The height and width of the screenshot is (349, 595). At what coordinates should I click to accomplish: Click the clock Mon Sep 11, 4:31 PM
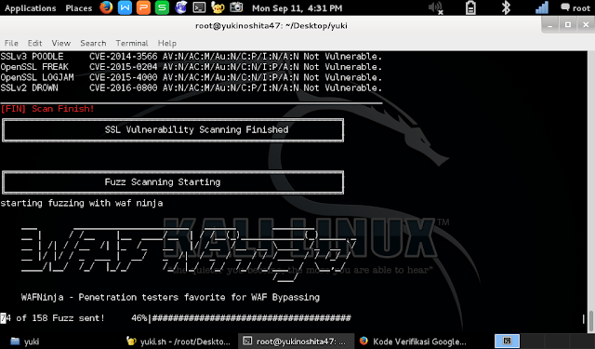[x=297, y=8]
